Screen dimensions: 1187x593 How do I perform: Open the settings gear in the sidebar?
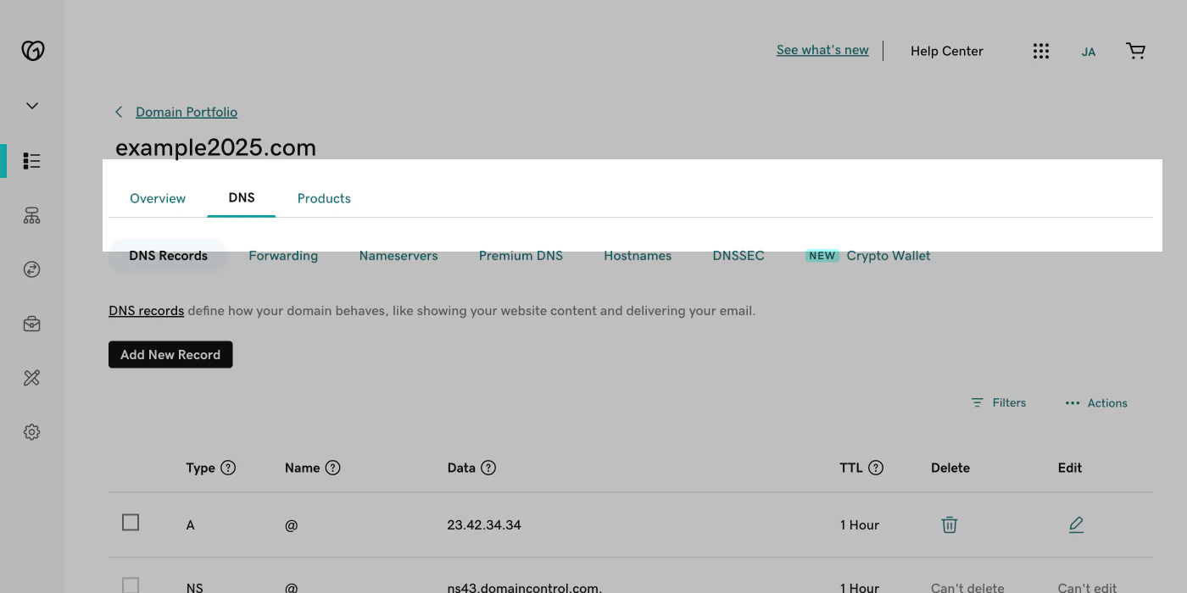pos(31,431)
